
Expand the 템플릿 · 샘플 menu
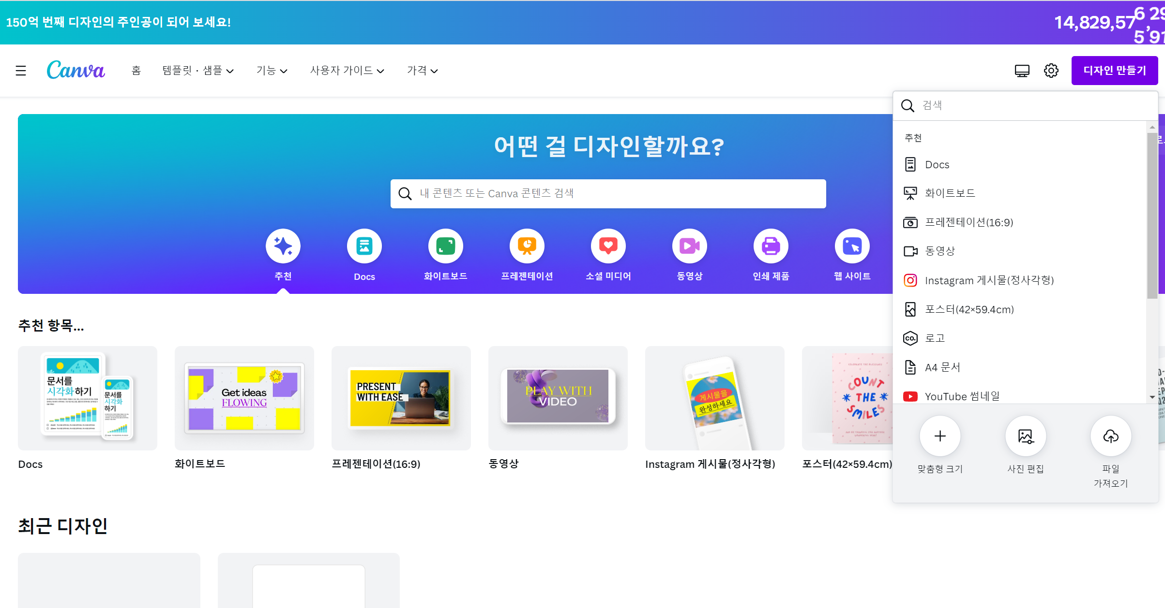198,71
